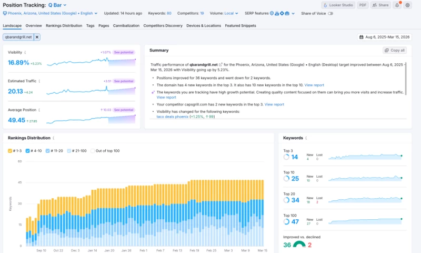421x253 pixels.
Task: Click the Visibility info icon
Action: (x=26, y=53)
